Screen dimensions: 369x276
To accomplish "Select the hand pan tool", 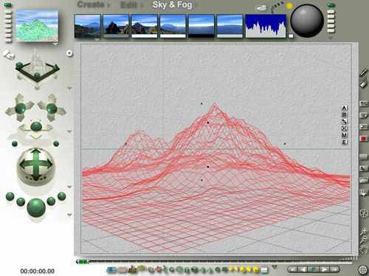I will point(364,249).
